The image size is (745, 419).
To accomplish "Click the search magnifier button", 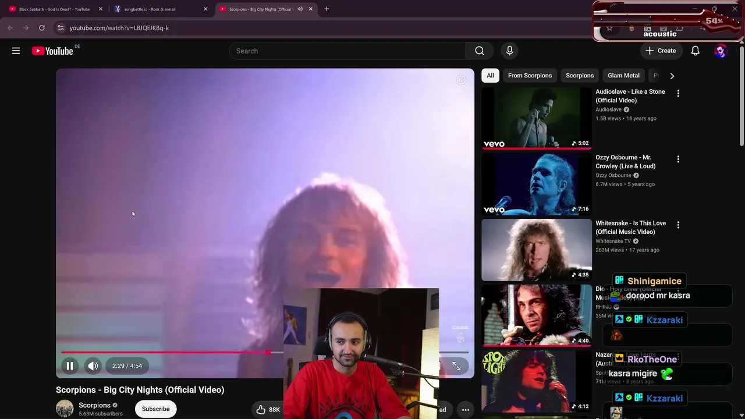I will (479, 51).
